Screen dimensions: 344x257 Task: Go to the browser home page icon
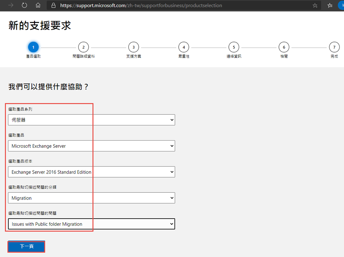38,5
